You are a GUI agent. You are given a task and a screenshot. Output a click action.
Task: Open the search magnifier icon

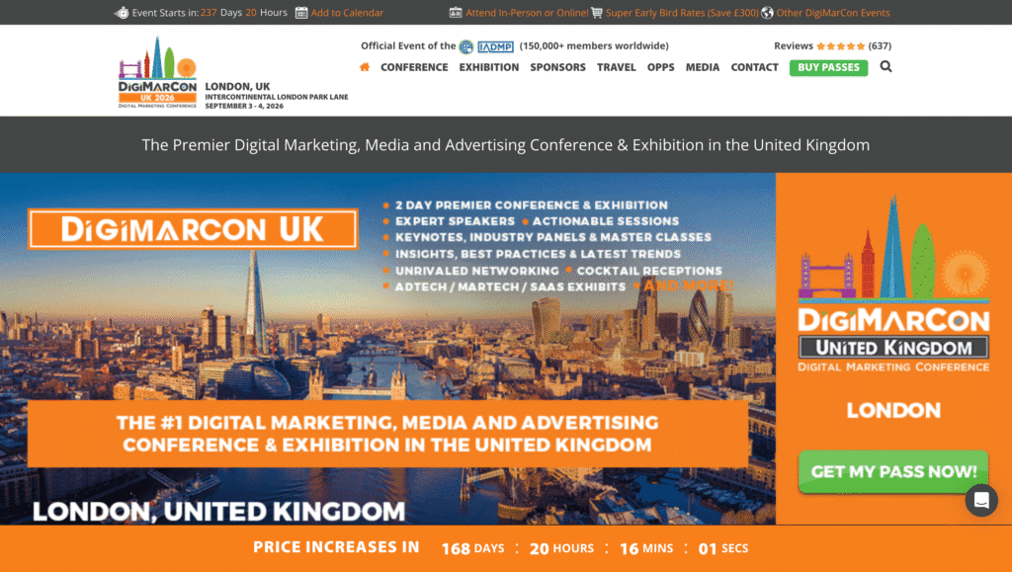pyautogui.click(x=885, y=67)
